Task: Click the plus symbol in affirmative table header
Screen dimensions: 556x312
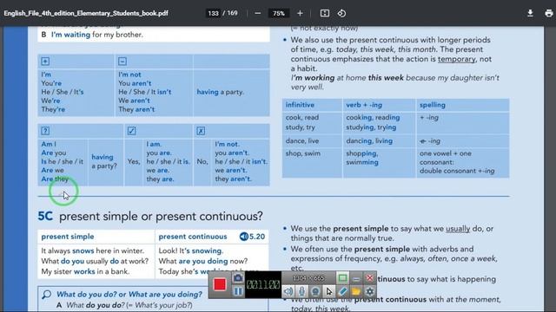Action: tap(45, 62)
